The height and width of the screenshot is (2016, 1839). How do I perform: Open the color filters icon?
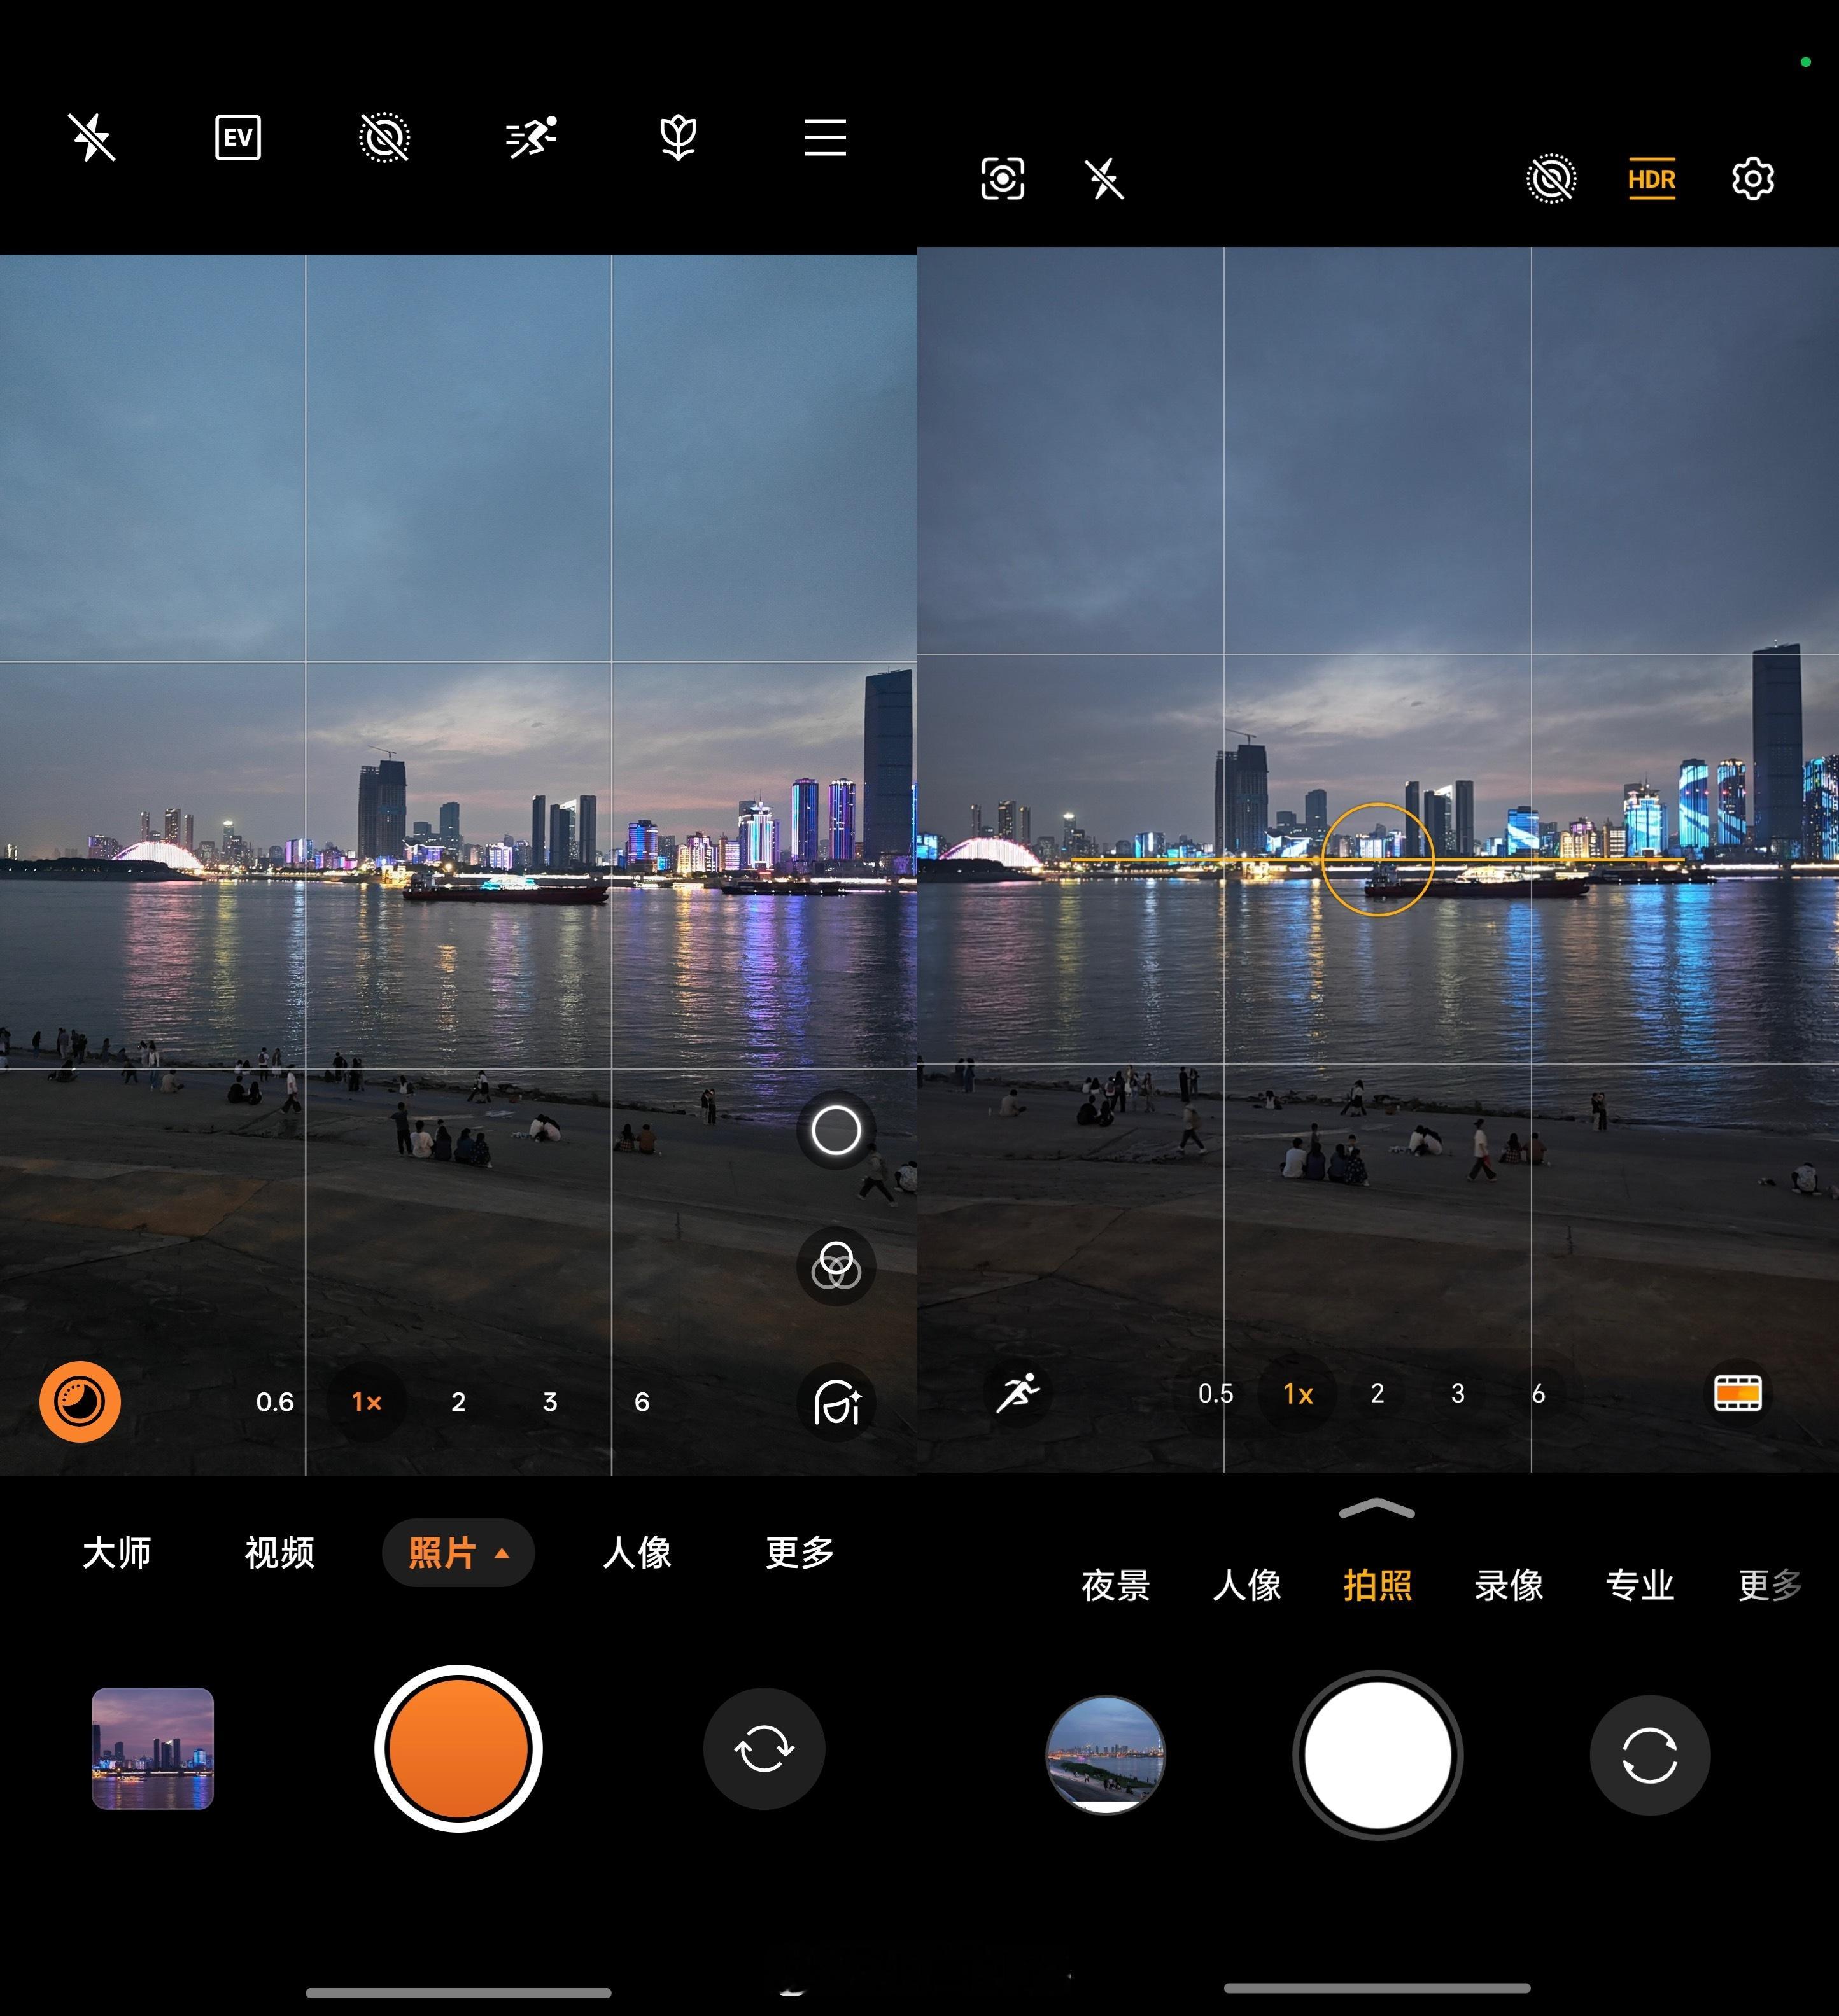(835, 1266)
